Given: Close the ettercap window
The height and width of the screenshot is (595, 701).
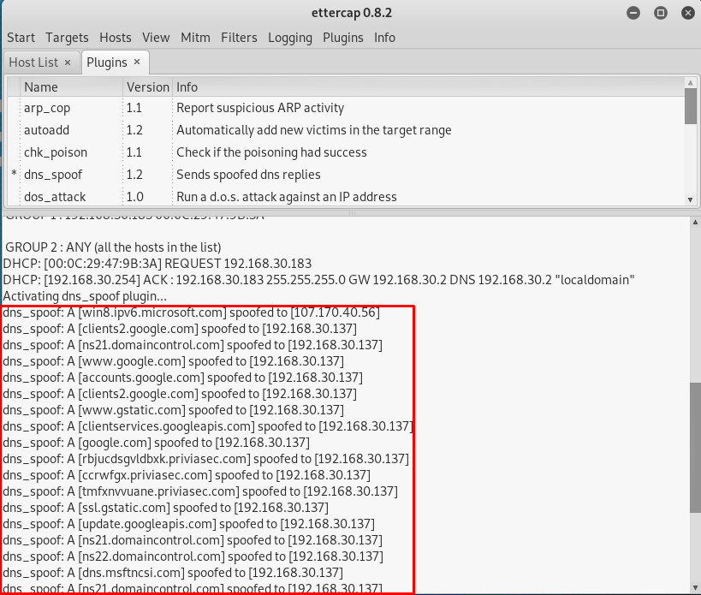Looking at the screenshot, I should pyautogui.click(x=688, y=13).
